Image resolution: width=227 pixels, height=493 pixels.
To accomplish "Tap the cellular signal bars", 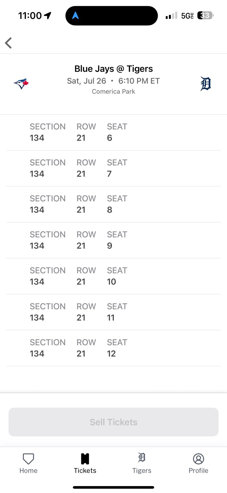I will (171, 15).
